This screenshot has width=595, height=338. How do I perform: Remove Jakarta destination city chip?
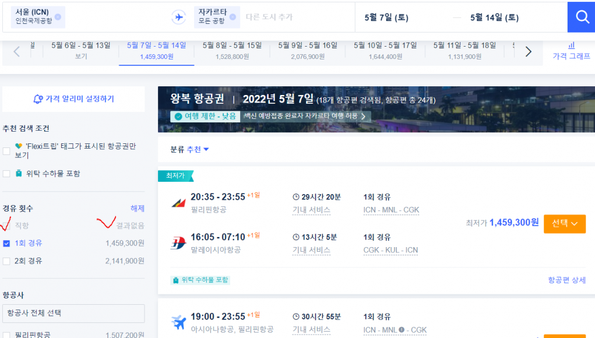click(233, 17)
